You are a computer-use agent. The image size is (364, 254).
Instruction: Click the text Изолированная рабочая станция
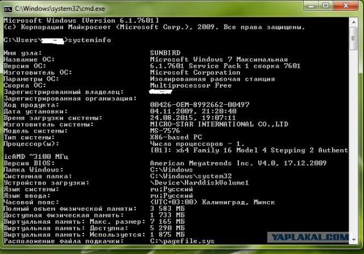click(212, 79)
